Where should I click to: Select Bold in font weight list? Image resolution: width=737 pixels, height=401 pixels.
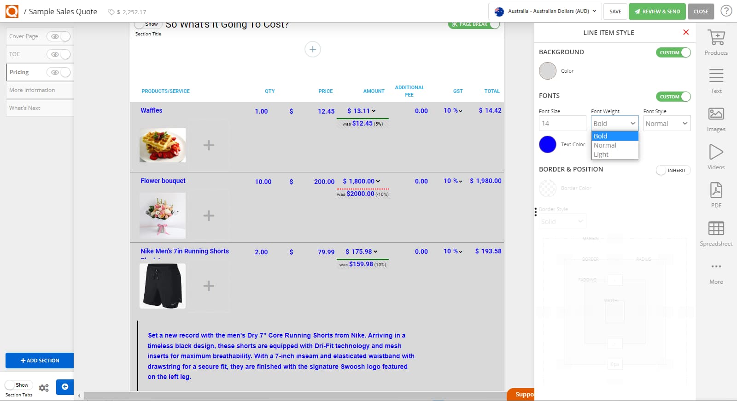click(x=615, y=136)
